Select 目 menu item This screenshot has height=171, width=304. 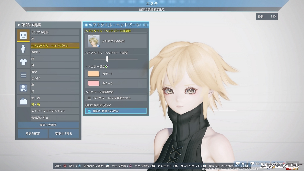tap(55, 65)
